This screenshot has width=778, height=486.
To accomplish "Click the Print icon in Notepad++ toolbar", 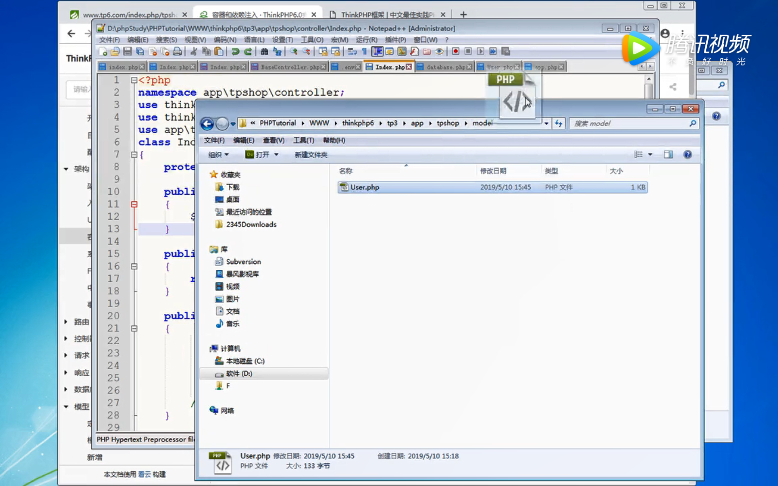I will click(x=177, y=51).
